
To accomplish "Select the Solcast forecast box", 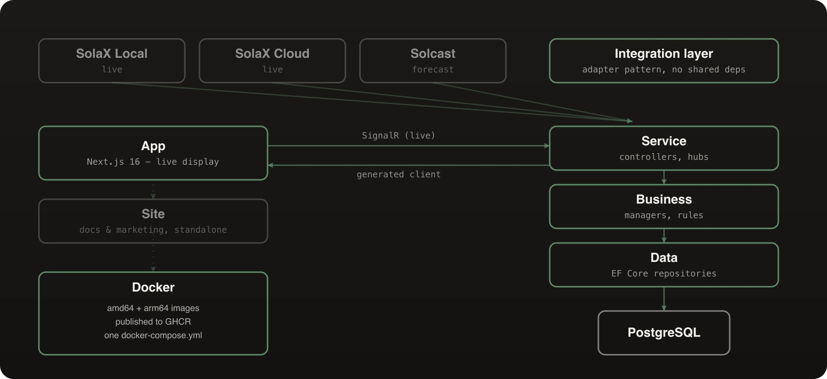I will tap(433, 61).
